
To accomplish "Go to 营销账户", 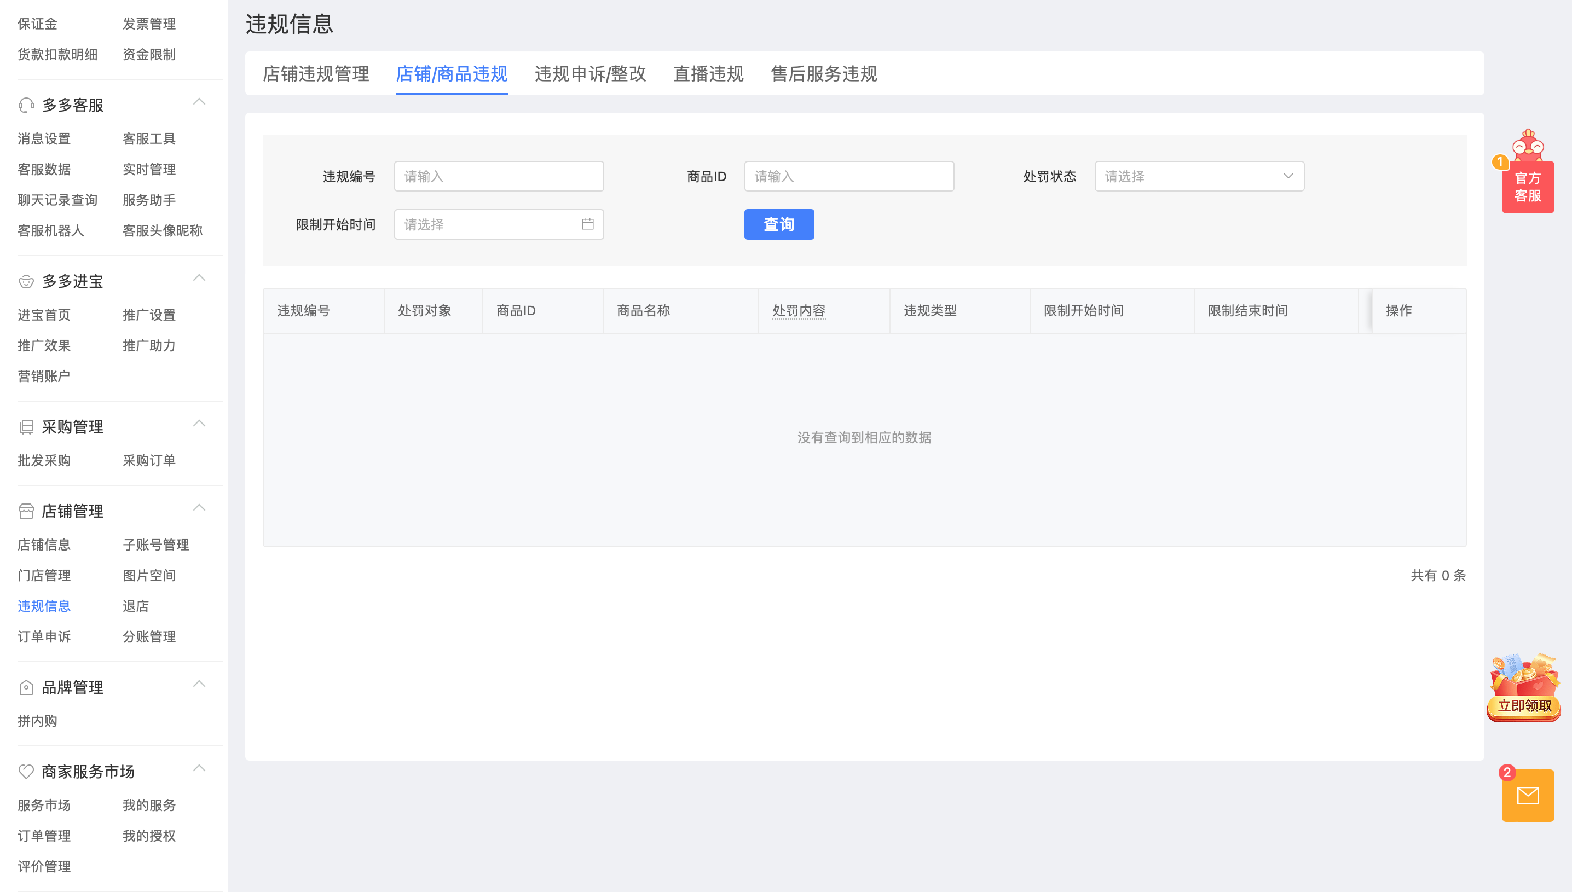I will [44, 376].
